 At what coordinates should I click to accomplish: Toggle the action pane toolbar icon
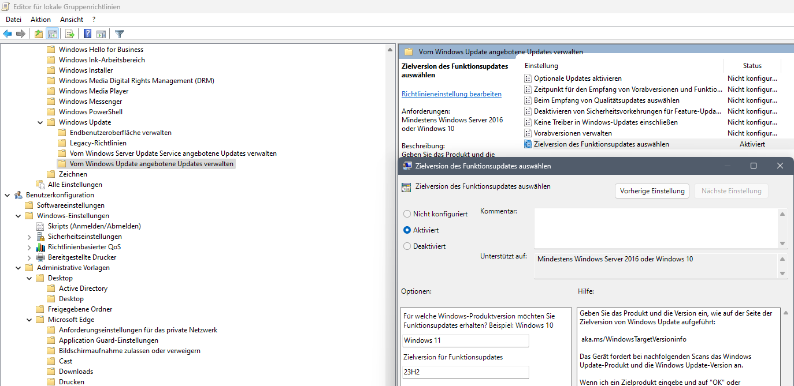point(101,34)
